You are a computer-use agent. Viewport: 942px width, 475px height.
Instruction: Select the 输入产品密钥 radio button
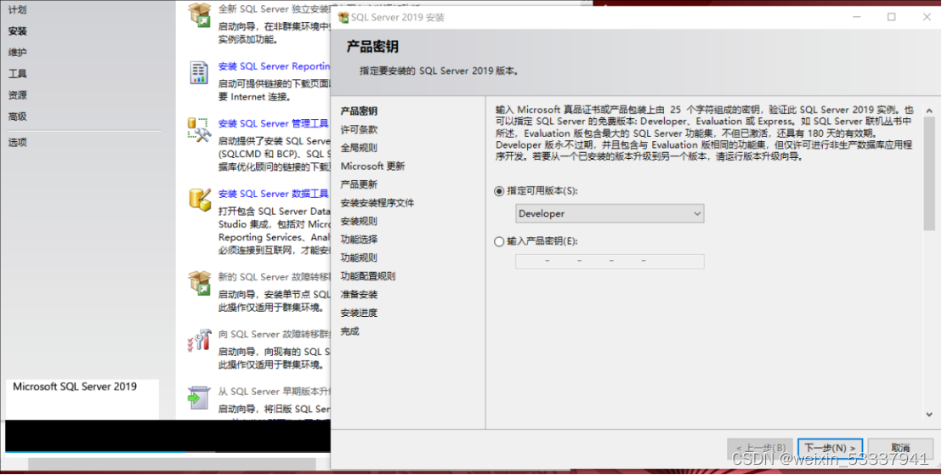point(499,241)
